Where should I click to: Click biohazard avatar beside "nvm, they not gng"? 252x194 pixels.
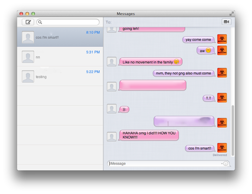click(x=222, y=73)
